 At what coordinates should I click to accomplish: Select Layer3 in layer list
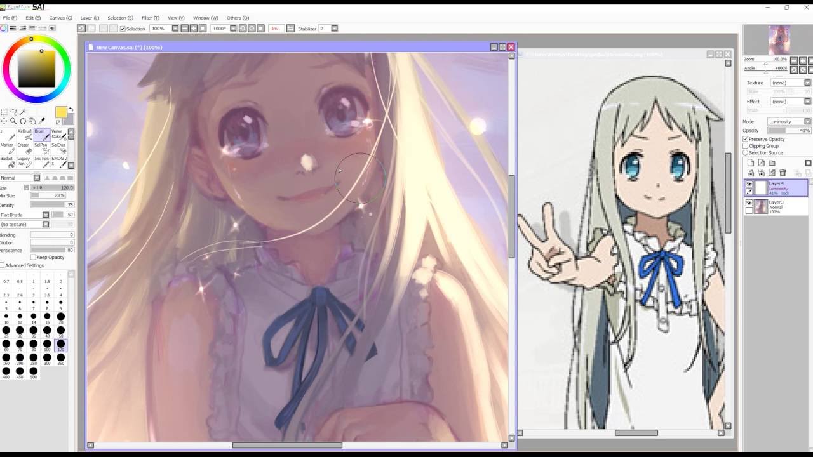click(x=776, y=206)
